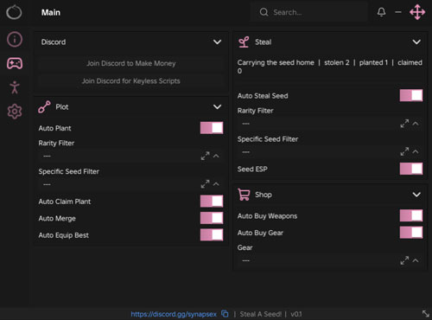
Task: Open Plot Specific Seed Filter dropdown caret
Action: (216, 184)
